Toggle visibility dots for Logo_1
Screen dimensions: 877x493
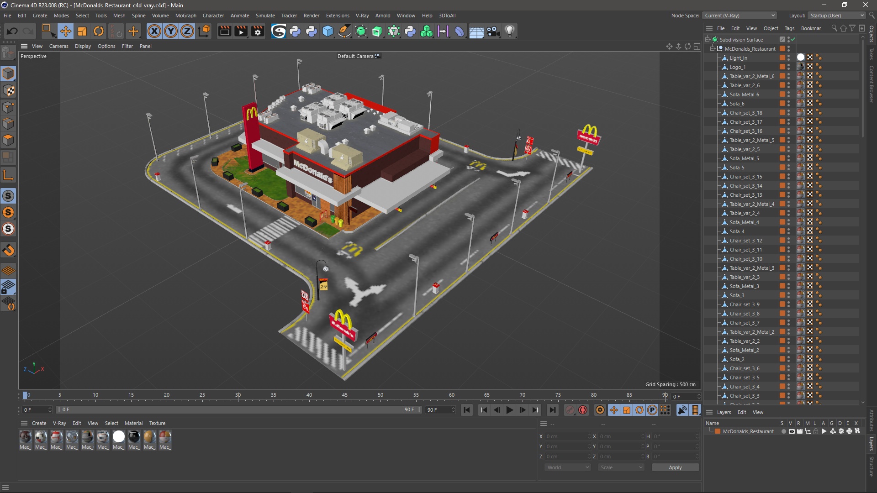coord(789,67)
